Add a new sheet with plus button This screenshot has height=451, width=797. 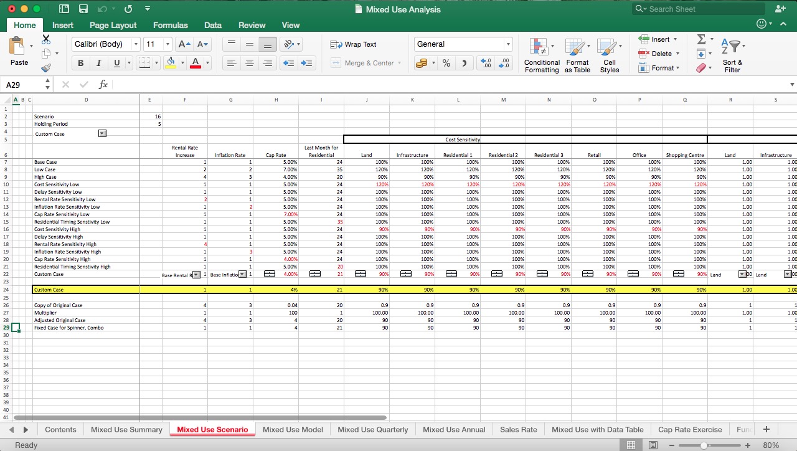pyautogui.click(x=766, y=429)
